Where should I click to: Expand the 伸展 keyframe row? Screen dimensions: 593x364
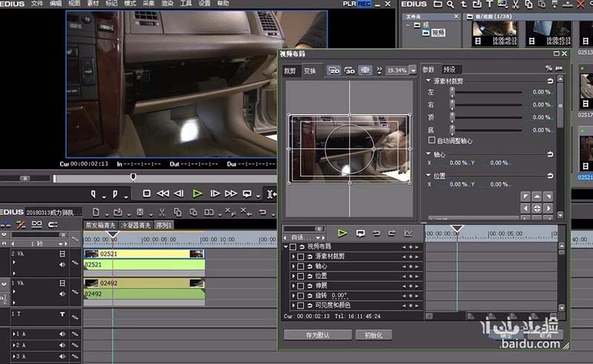pos(293,285)
